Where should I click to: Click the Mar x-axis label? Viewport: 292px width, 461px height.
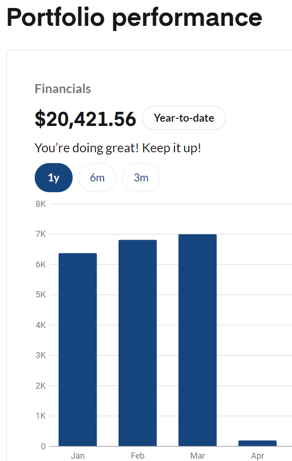(x=197, y=456)
